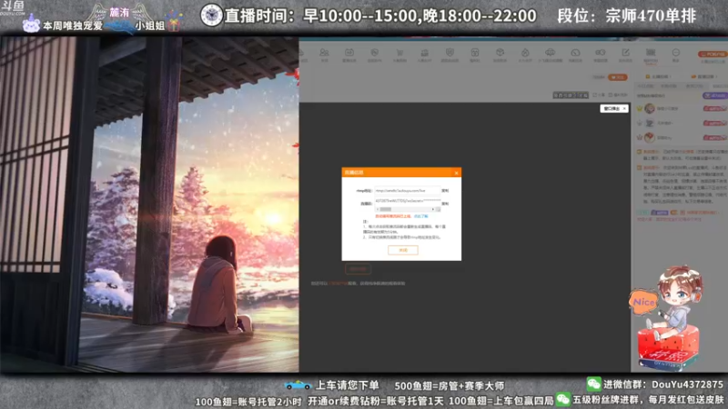
Task: Click the rtmp address input field
Action: (x=407, y=191)
